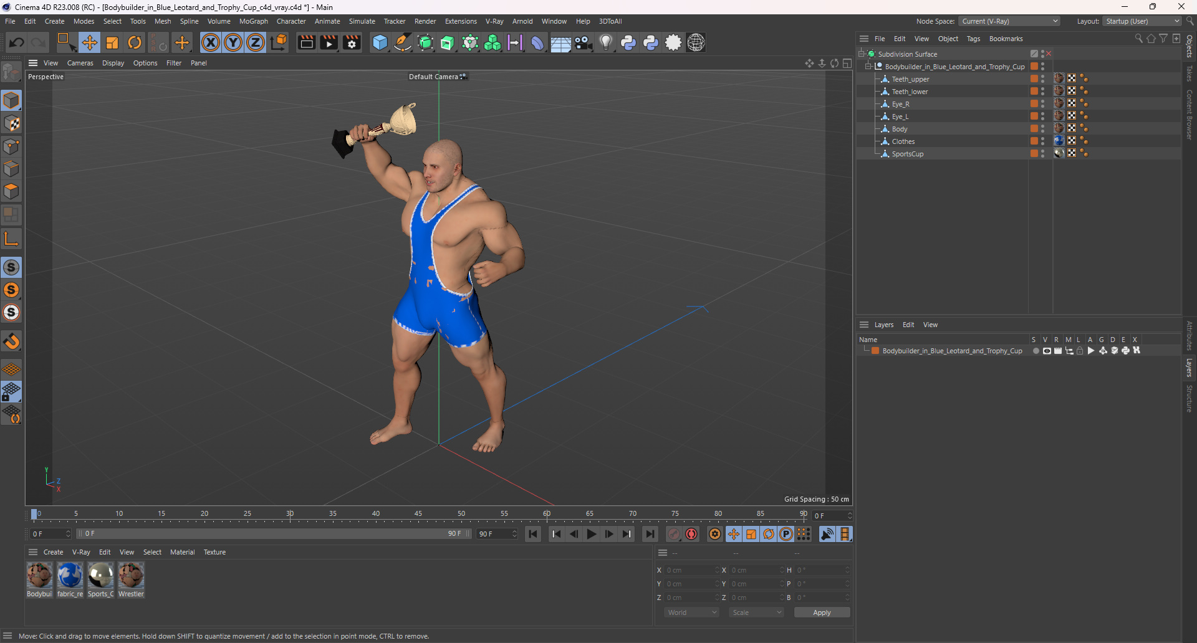Select the Wrestler material thumbnail
This screenshot has width=1197, height=643.
pos(131,575)
